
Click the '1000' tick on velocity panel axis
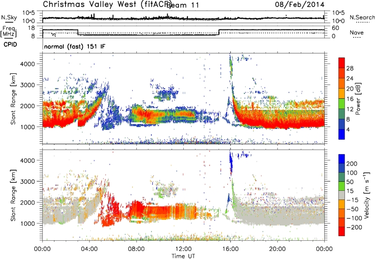(28, 223)
